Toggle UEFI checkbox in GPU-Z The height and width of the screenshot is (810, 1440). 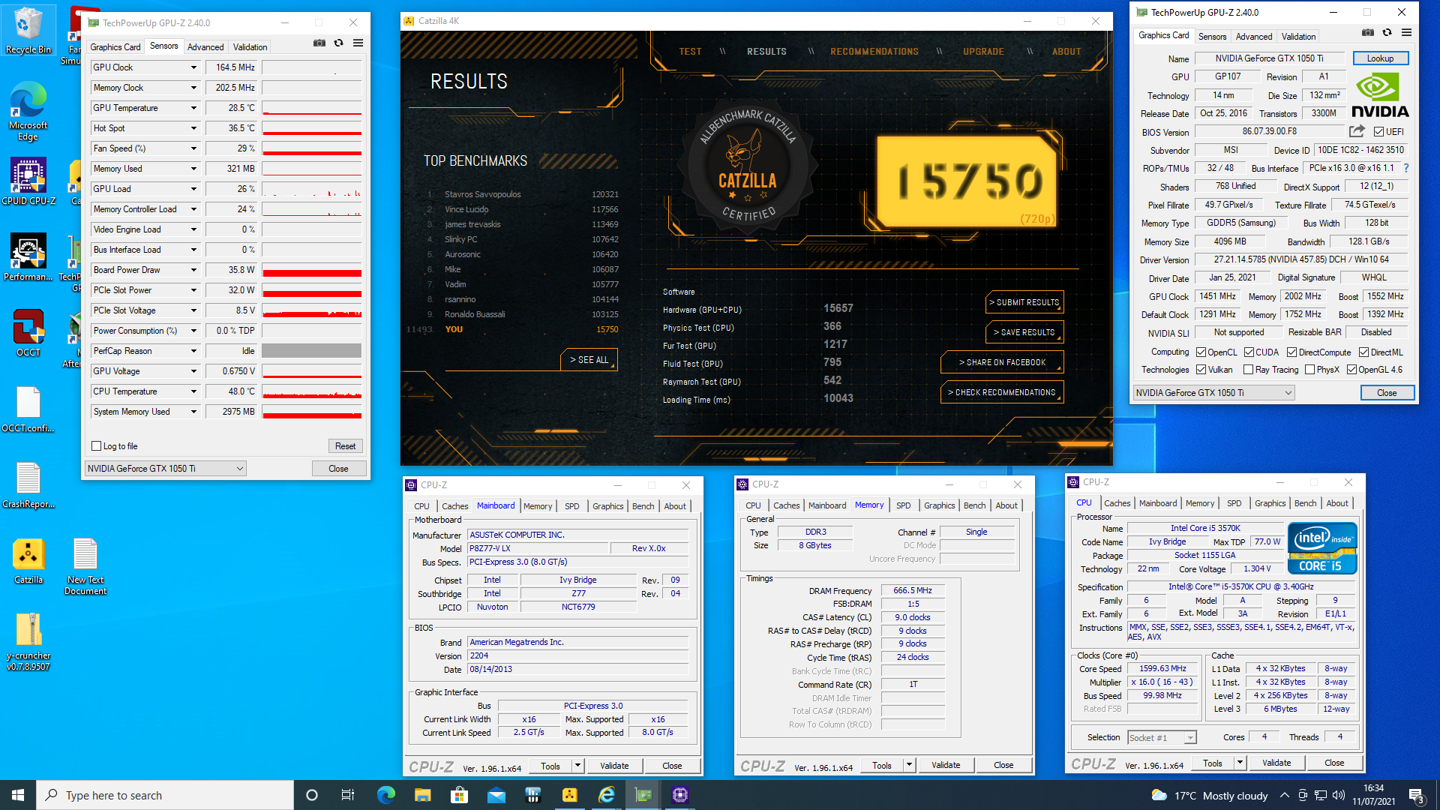point(1378,132)
